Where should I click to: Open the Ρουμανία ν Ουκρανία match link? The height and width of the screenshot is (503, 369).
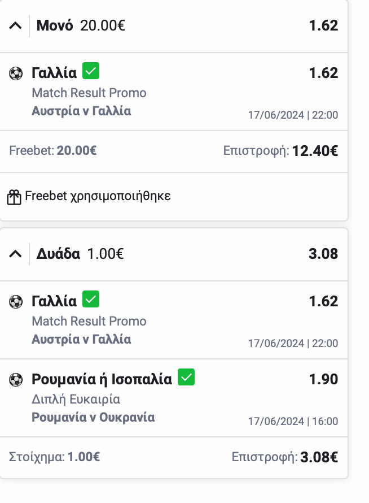(x=93, y=417)
